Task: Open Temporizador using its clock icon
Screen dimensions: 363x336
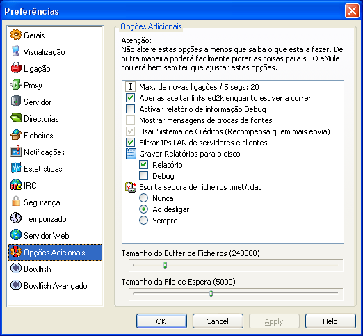Action: pyautogui.click(x=16, y=218)
